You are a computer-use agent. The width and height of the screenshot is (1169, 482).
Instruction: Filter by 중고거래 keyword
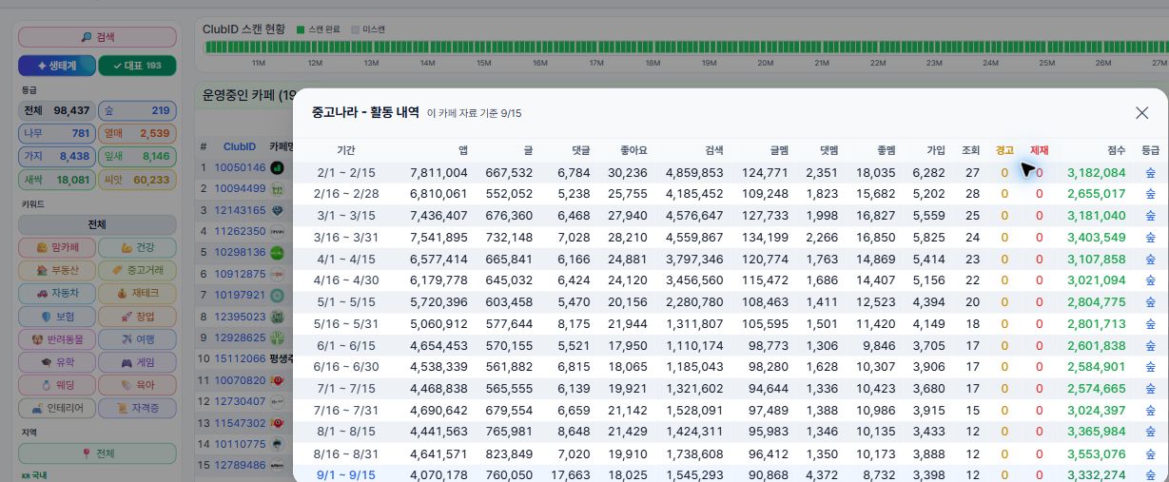(137, 270)
